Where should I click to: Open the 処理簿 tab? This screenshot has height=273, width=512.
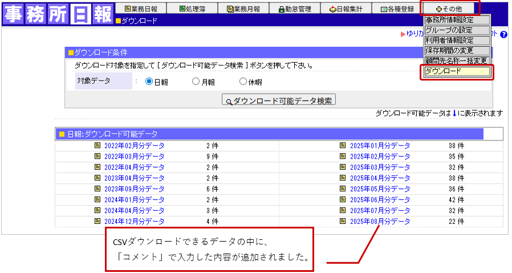coord(192,9)
